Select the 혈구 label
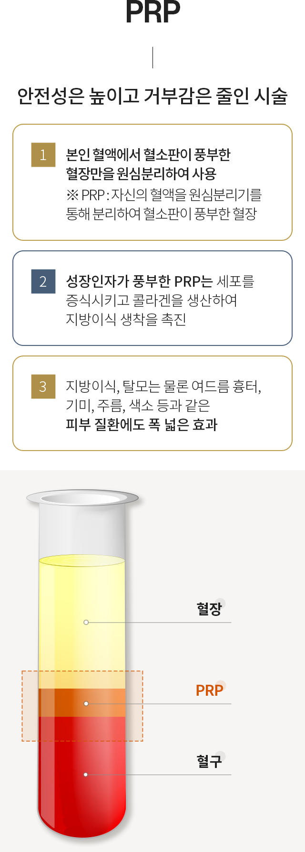This screenshot has height=852, width=305. click(x=209, y=761)
